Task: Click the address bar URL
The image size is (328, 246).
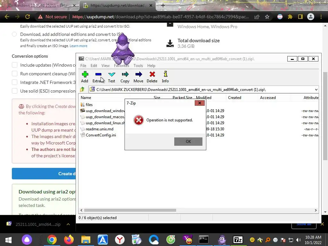Action: pos(160,17)
